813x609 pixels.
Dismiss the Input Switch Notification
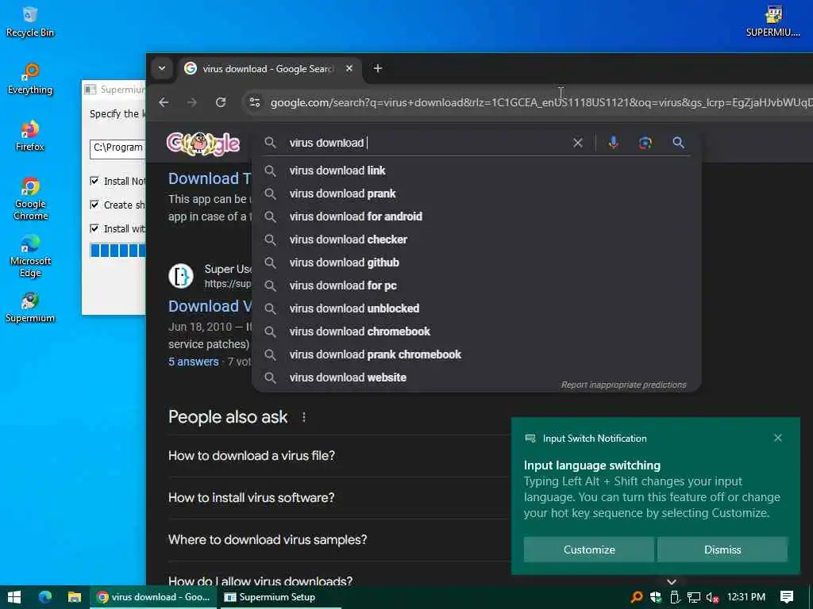coord(722,550)
